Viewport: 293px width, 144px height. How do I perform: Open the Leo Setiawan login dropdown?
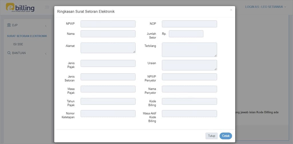click(265, 7)
